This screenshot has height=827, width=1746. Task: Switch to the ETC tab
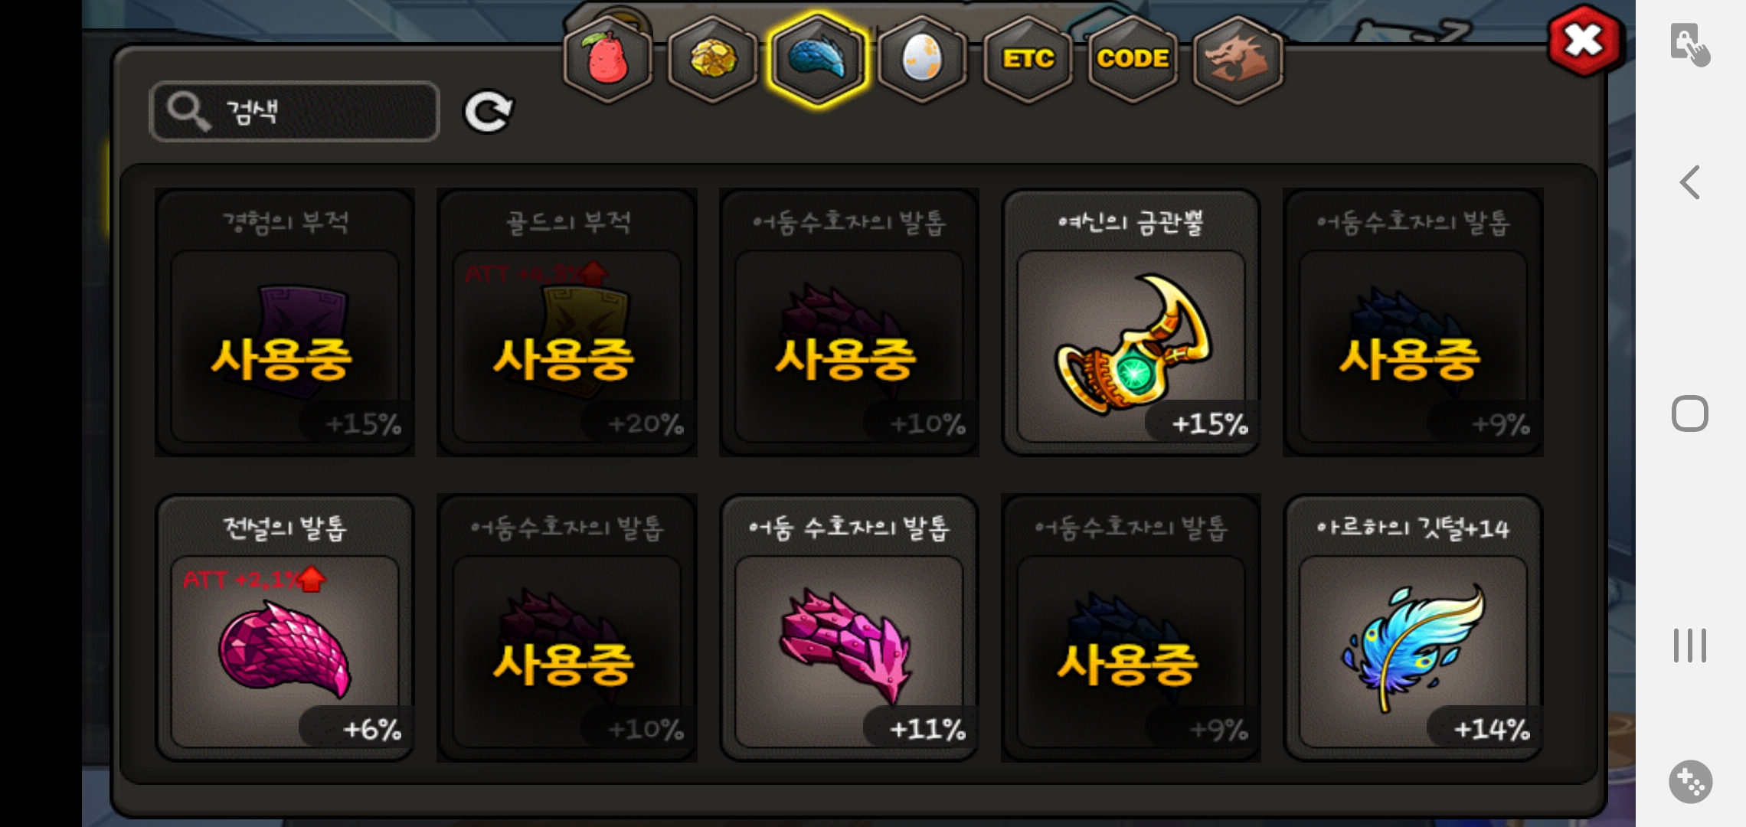1028,60
